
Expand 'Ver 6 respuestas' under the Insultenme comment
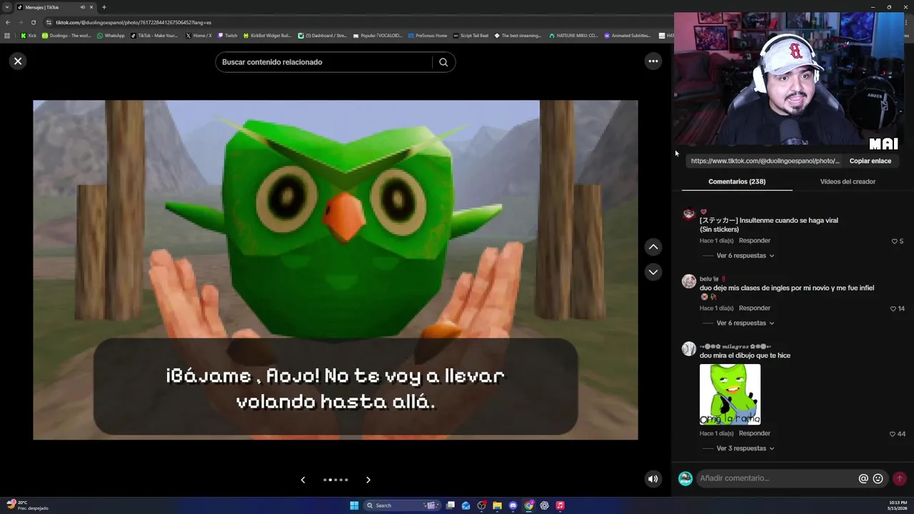pyautogui.click(x=745, y=256)
